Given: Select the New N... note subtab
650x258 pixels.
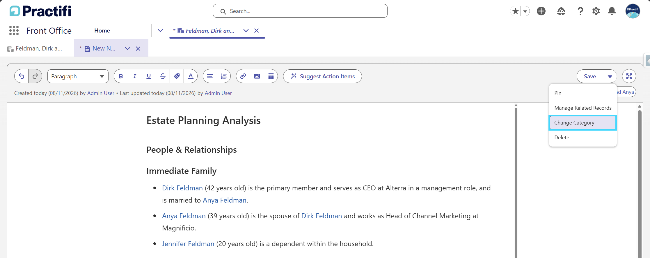Looking at the screenshot, I should [x=100, y=48].
